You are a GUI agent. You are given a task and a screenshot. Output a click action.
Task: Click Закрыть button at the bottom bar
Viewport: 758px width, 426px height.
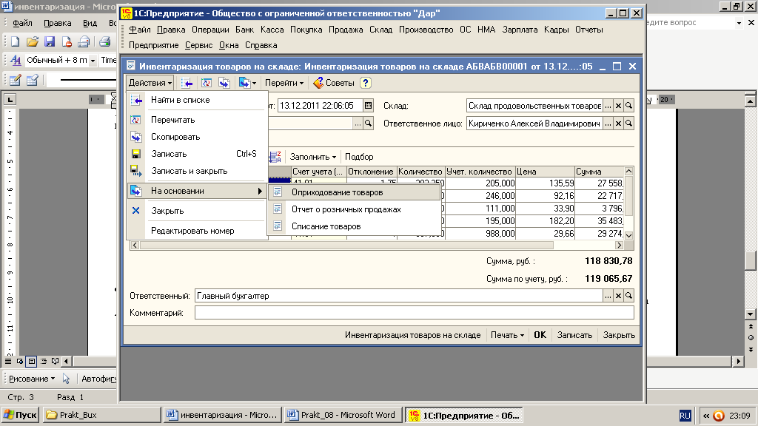[619, 335]
